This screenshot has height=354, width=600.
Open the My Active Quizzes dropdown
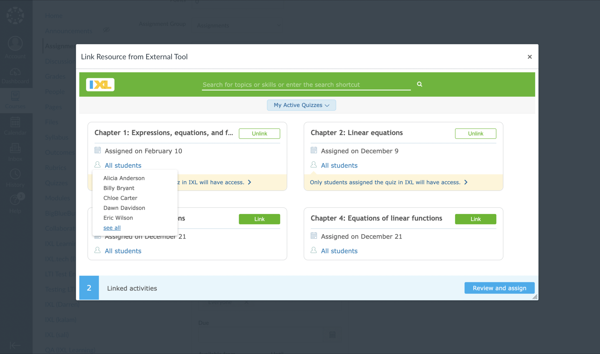301,105
